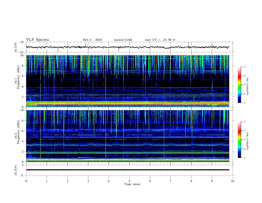The height and width of the screenshot is (203, 262).
Task: Click the Time axis tick label "5"
Action: pos(129,181)
